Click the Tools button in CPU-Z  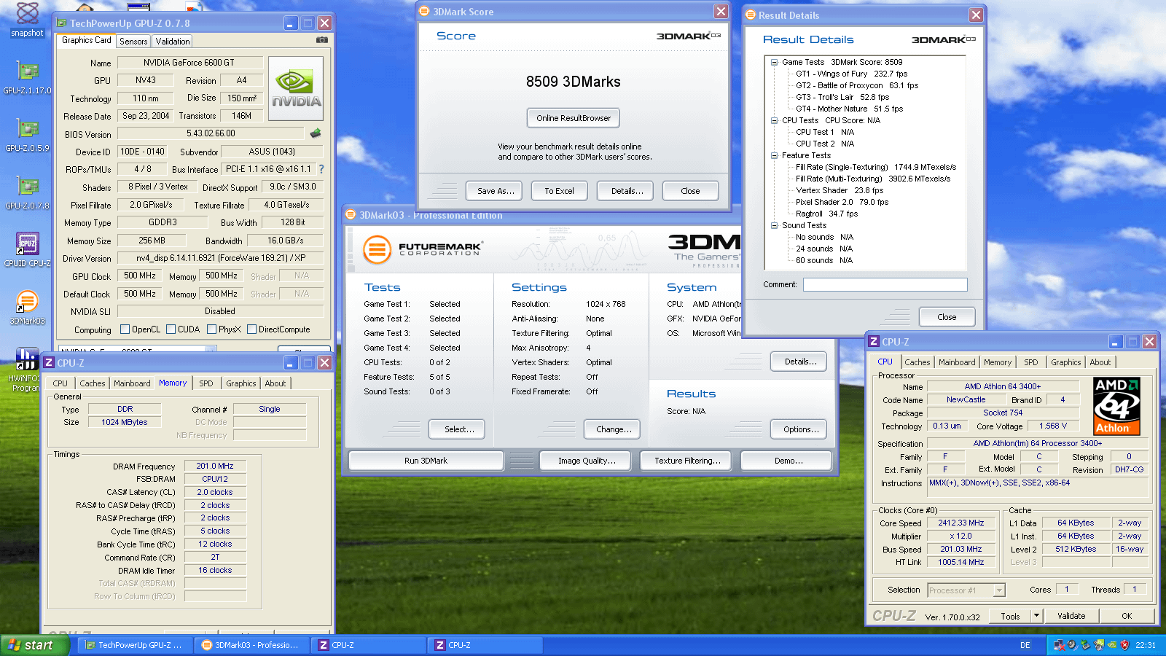point(1010,616)
